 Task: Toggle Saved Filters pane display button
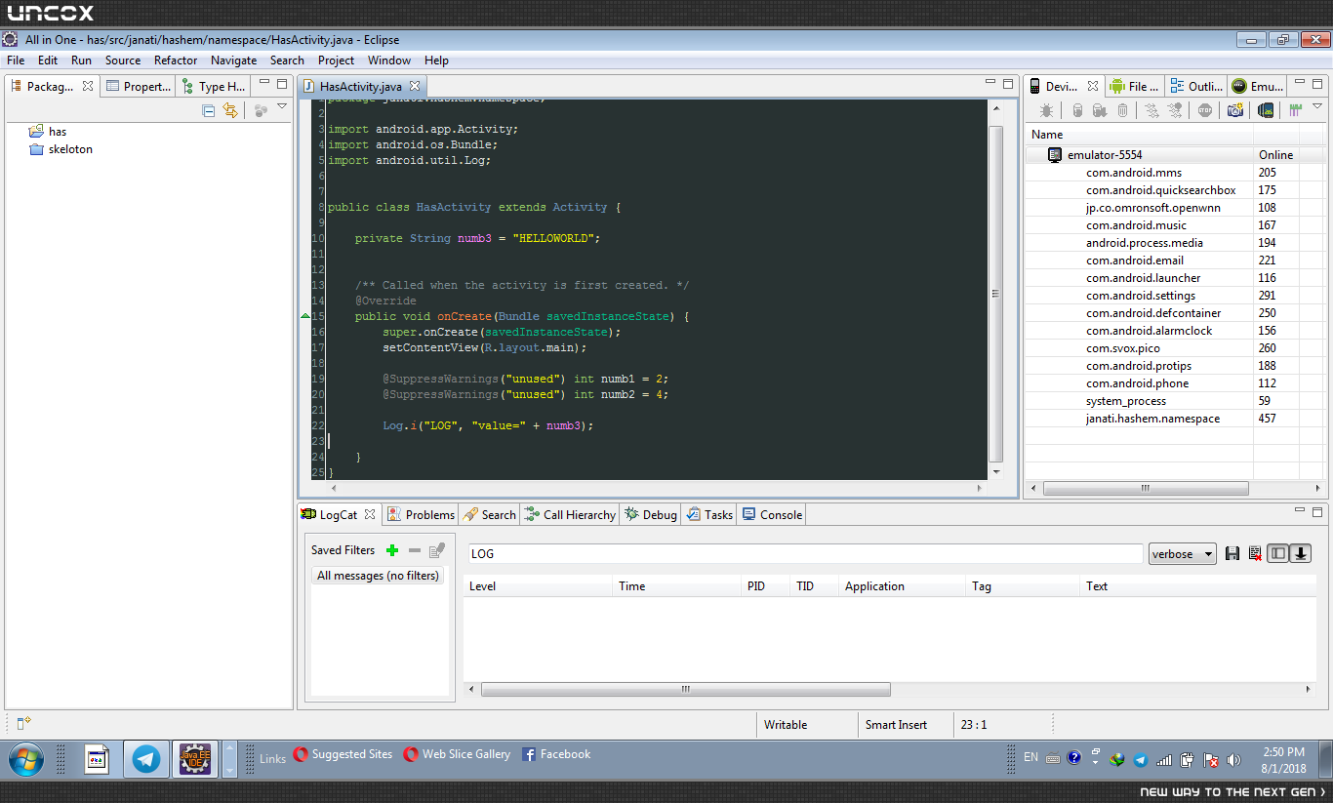1277,554
